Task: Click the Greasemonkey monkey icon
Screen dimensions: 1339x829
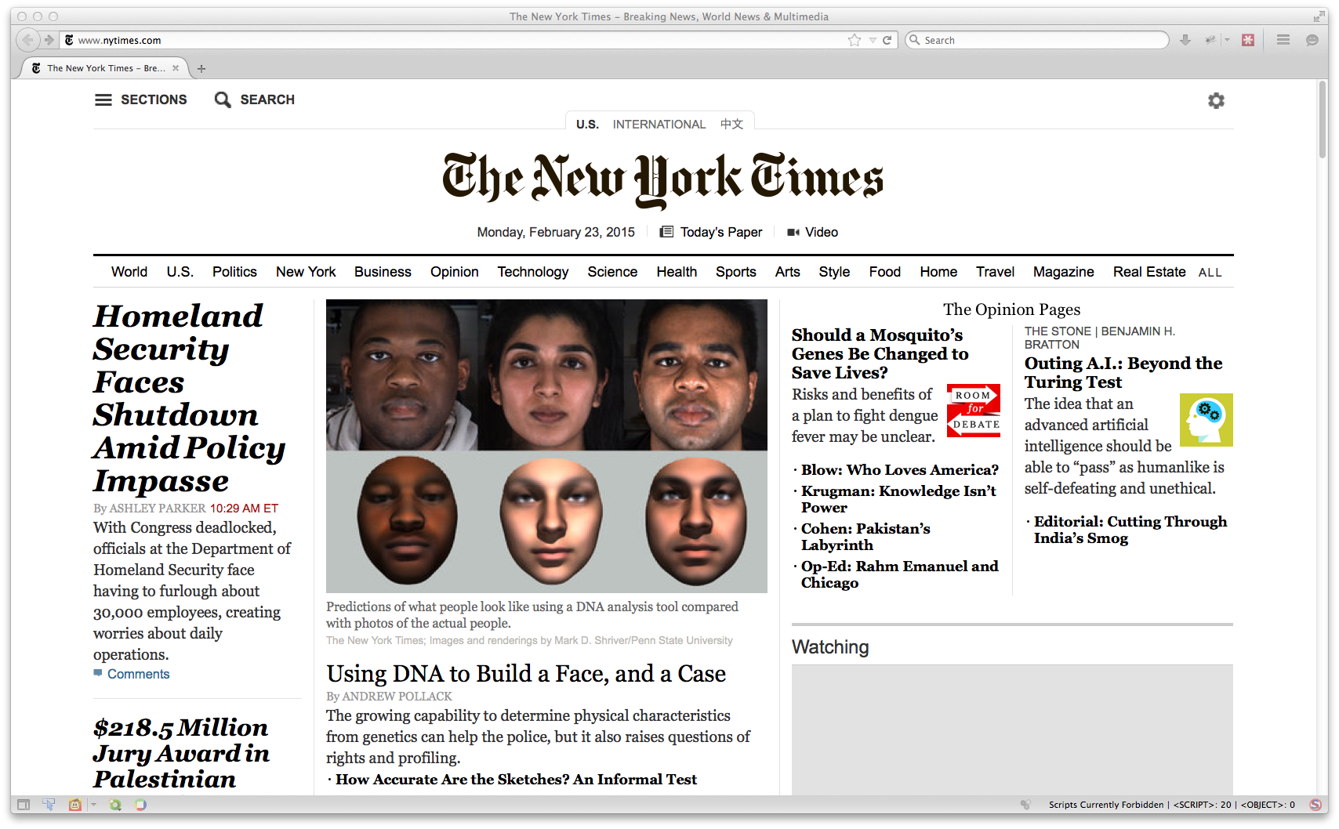Action: pos(75,805)
